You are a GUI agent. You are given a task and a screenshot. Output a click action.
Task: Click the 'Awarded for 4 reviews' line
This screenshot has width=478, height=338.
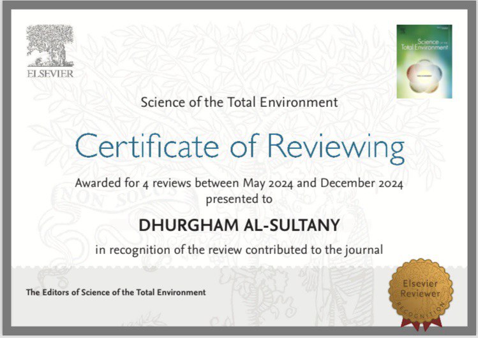coord(239,183)
